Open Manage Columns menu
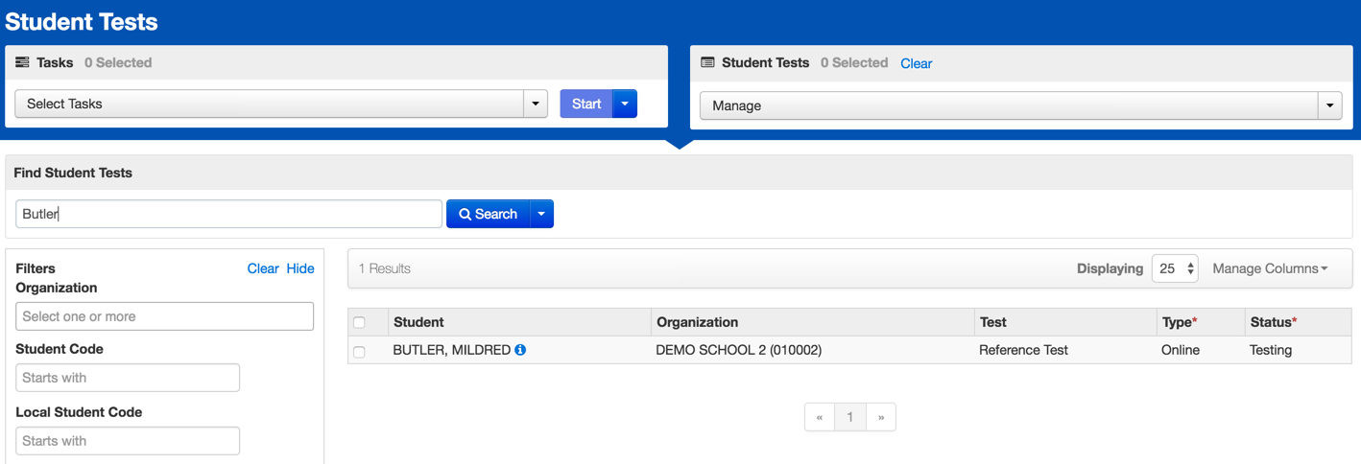Image resolution: width=1361 pixels, height=464 pixels. [1269, 268]
